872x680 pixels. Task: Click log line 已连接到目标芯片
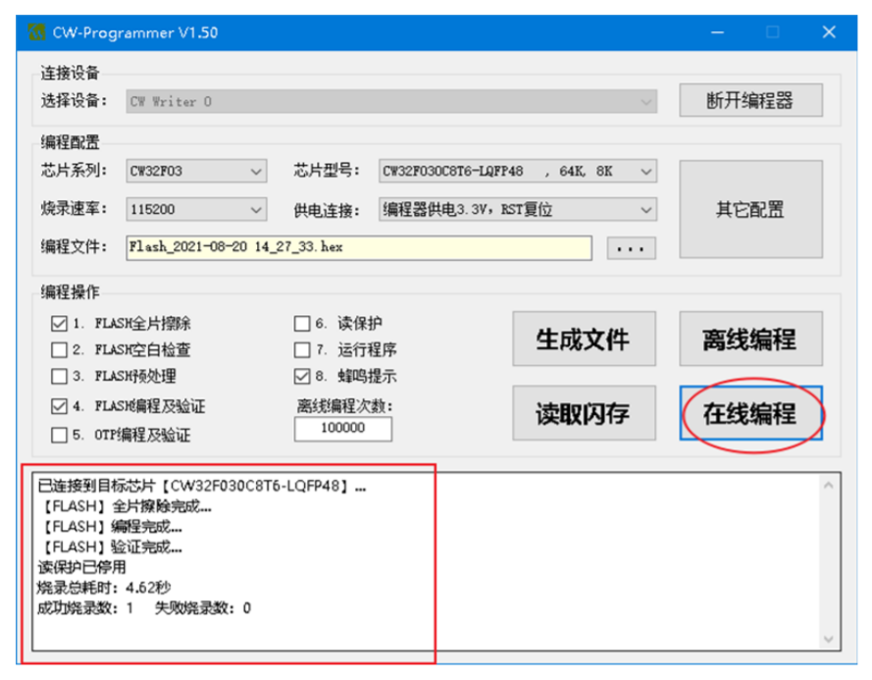click(x=202, y=487)
